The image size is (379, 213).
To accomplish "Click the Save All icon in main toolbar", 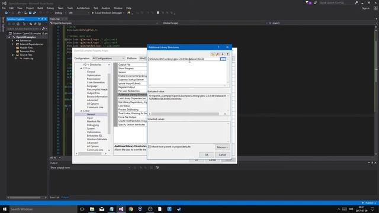I will click(x=34, y=13).
